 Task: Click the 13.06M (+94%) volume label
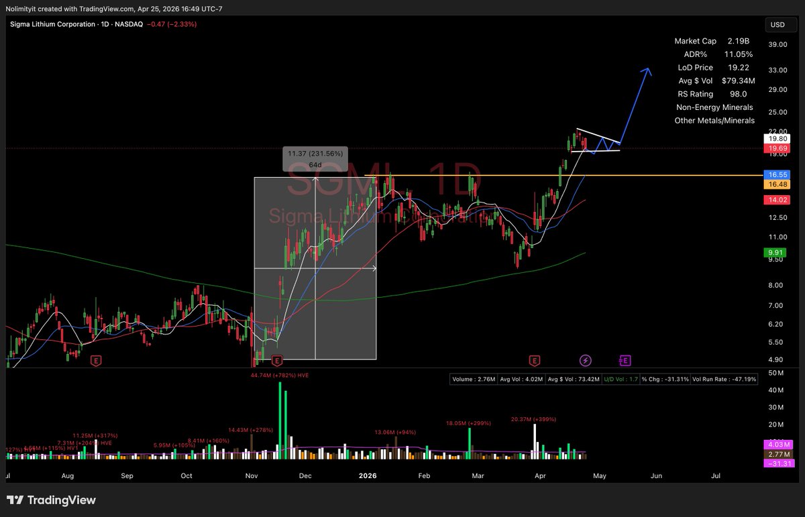[394, 432]
